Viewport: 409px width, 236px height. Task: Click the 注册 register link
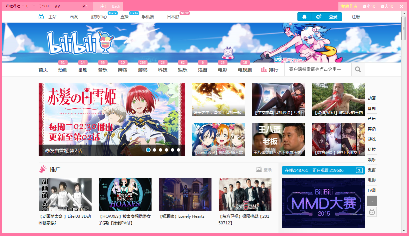click(356, 17)
